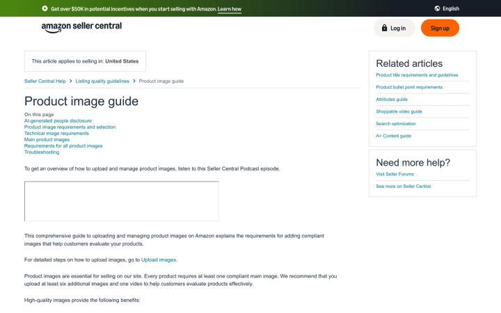501x313 pixels.
Task: Follow the Upload images link
Action: (x=159, y=260)
